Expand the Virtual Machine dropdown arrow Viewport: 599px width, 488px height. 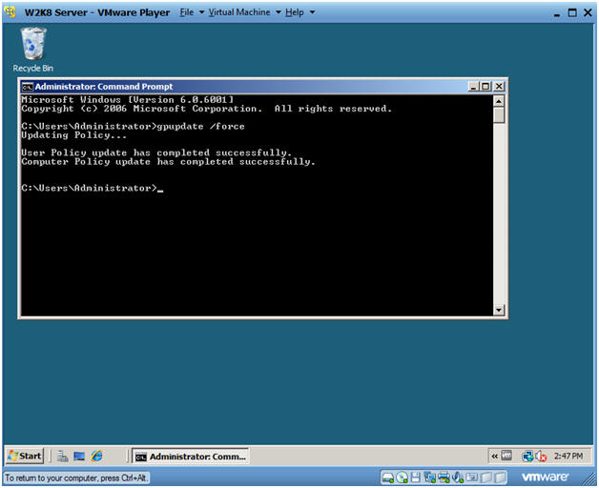(279, 12)
